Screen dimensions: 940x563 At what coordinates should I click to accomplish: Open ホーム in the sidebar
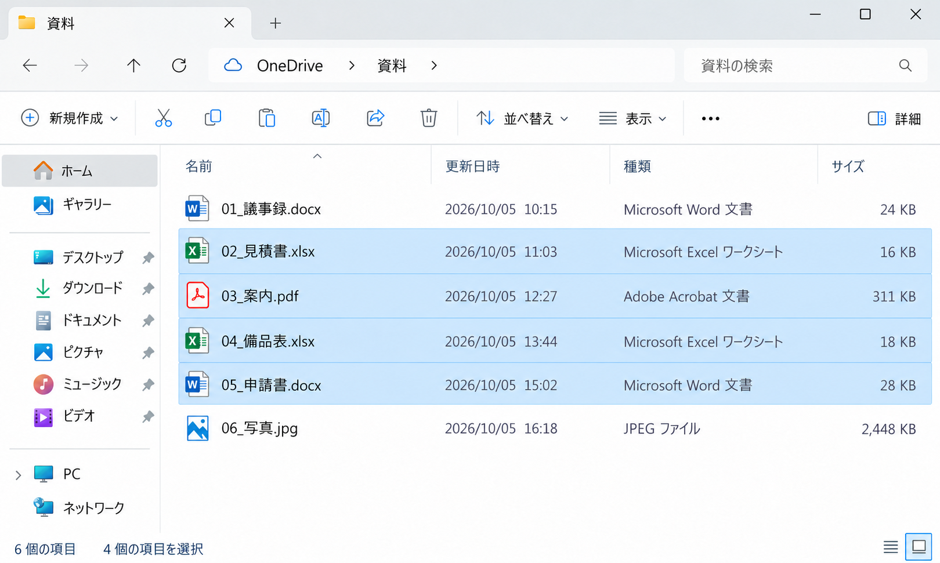(x=80, y=170)
